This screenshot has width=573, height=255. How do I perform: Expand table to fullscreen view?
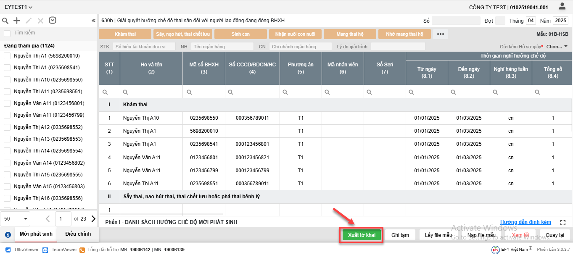pos(563,222)
